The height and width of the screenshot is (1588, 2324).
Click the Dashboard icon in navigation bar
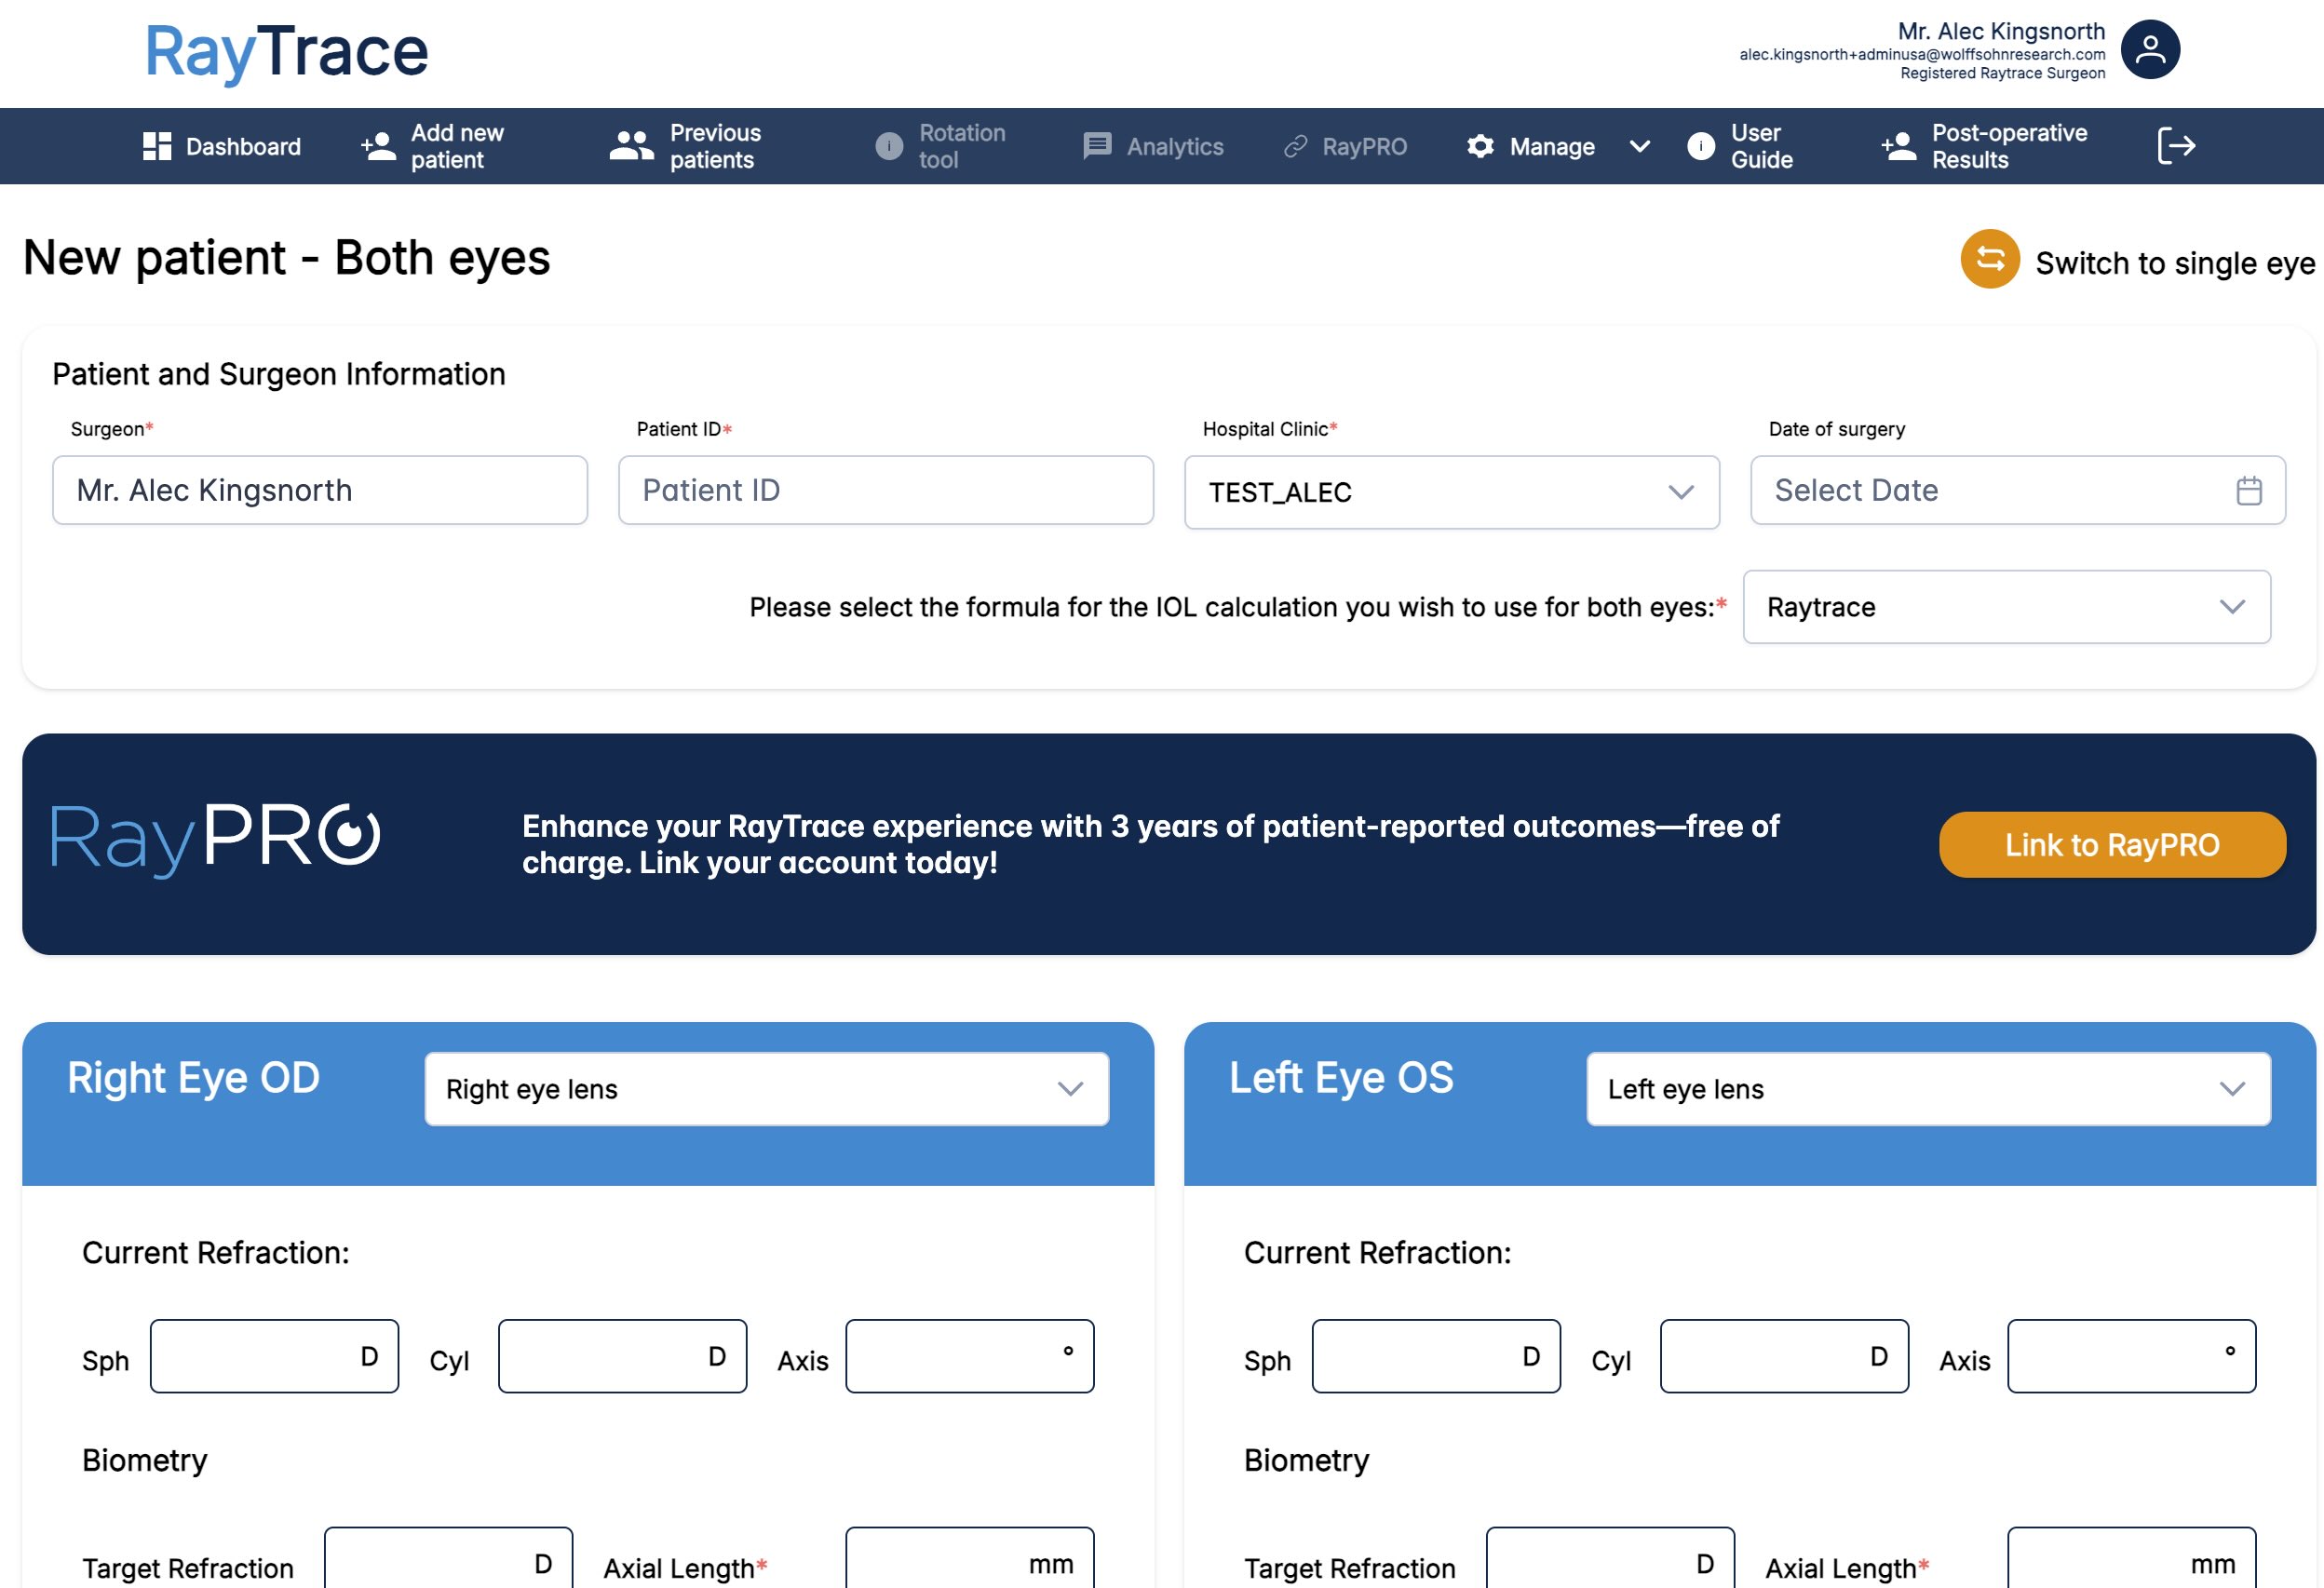tap(156, 146)
